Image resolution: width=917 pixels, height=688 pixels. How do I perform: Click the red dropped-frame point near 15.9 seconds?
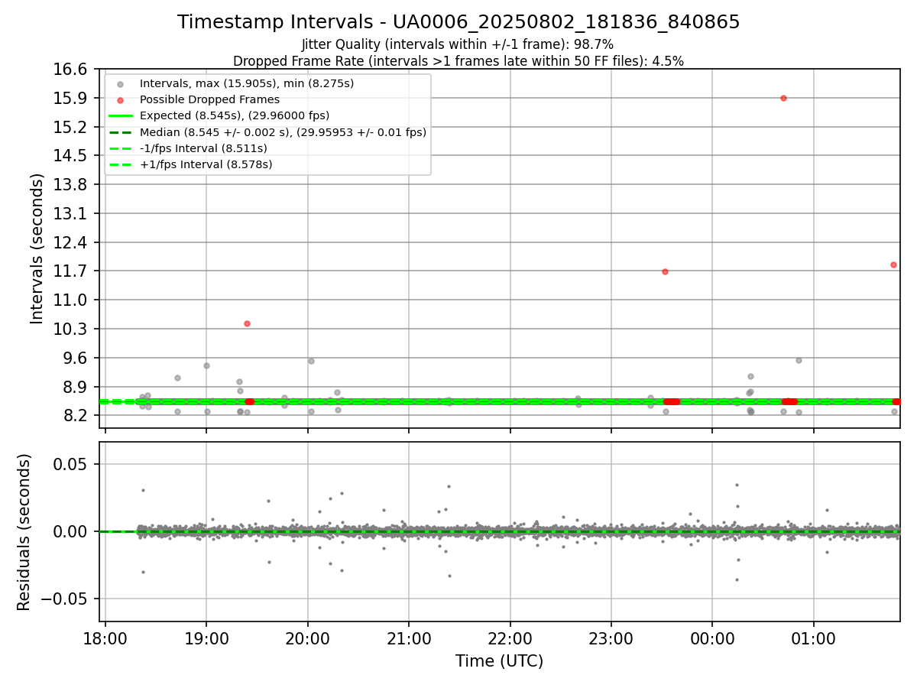point(783,98)
